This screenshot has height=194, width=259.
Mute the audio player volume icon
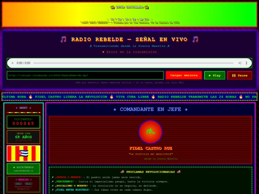coord(240,63)
